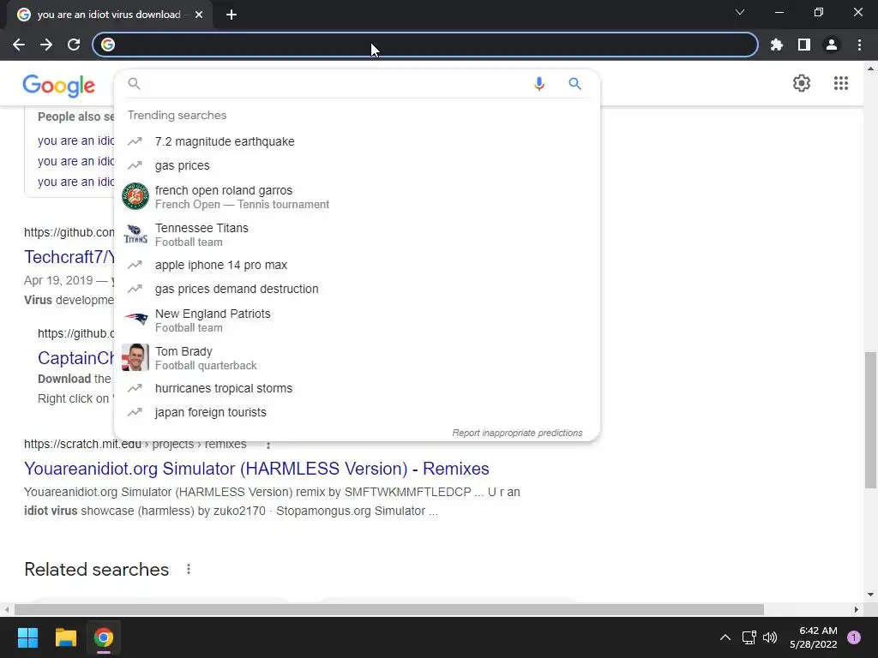Click the horizontal scrollbar thumb
Viewport: 878px width, 658px height.
[x=389, y=609]
